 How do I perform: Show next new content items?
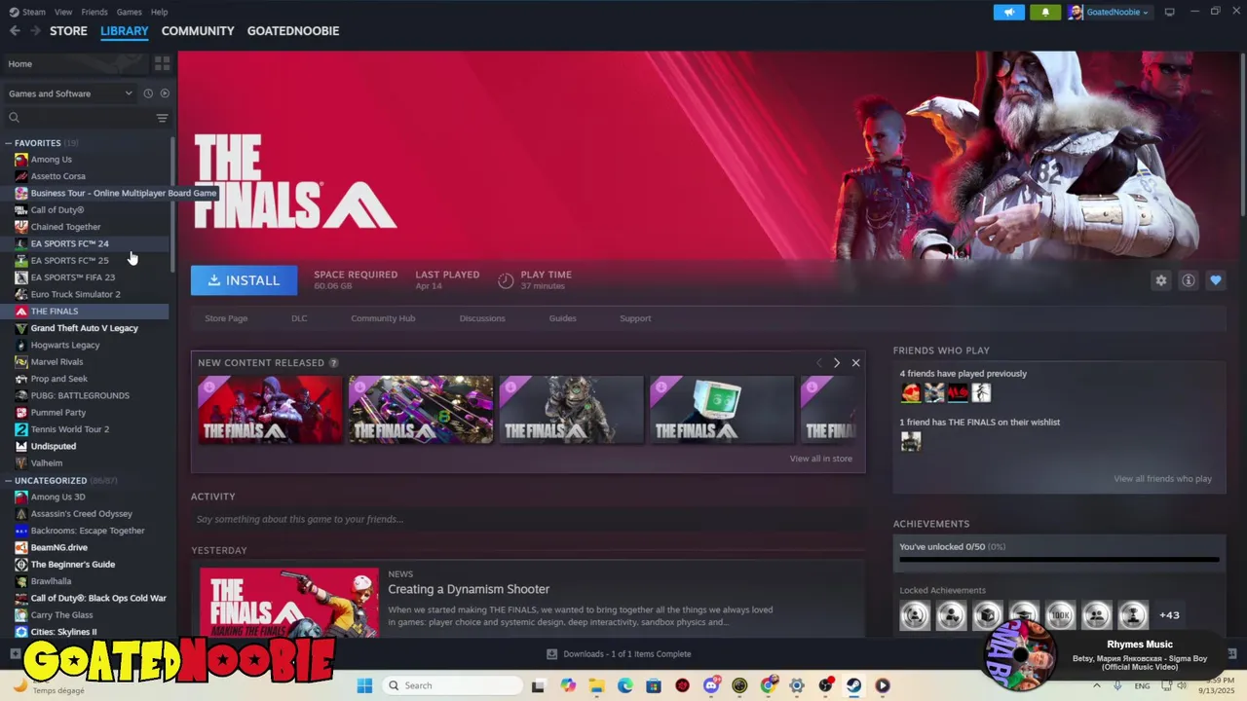pyautogui.click(x=836, y=362)
